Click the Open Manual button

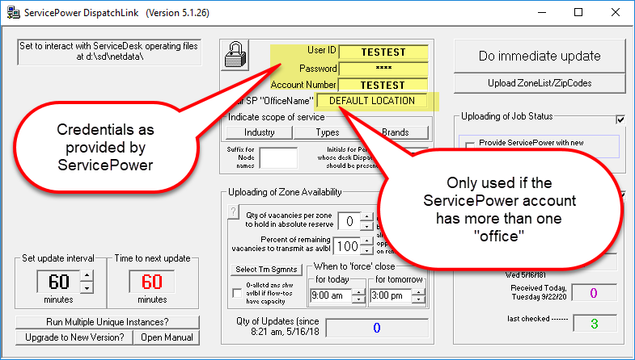tap(167, 337)
